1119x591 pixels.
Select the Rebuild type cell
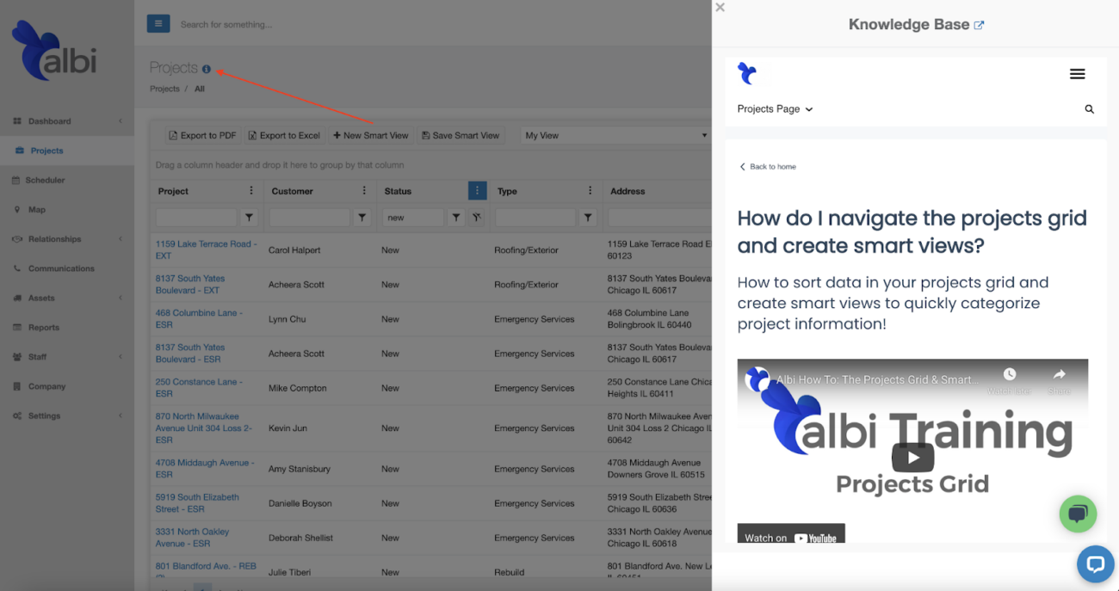[510, 572]
